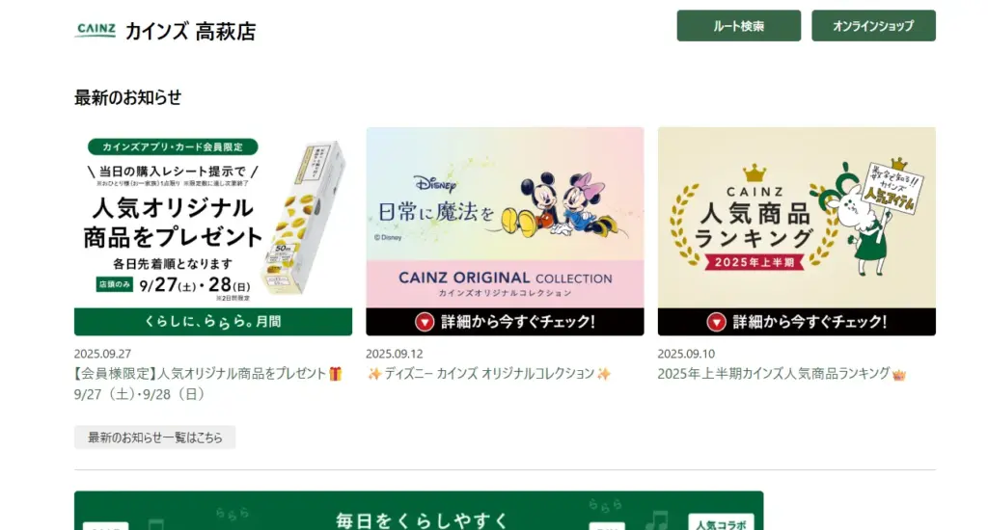
Task: Click the sparkle emoji after オリジナルコレクション
Action: pyautogui.click(x=604, y=374)
